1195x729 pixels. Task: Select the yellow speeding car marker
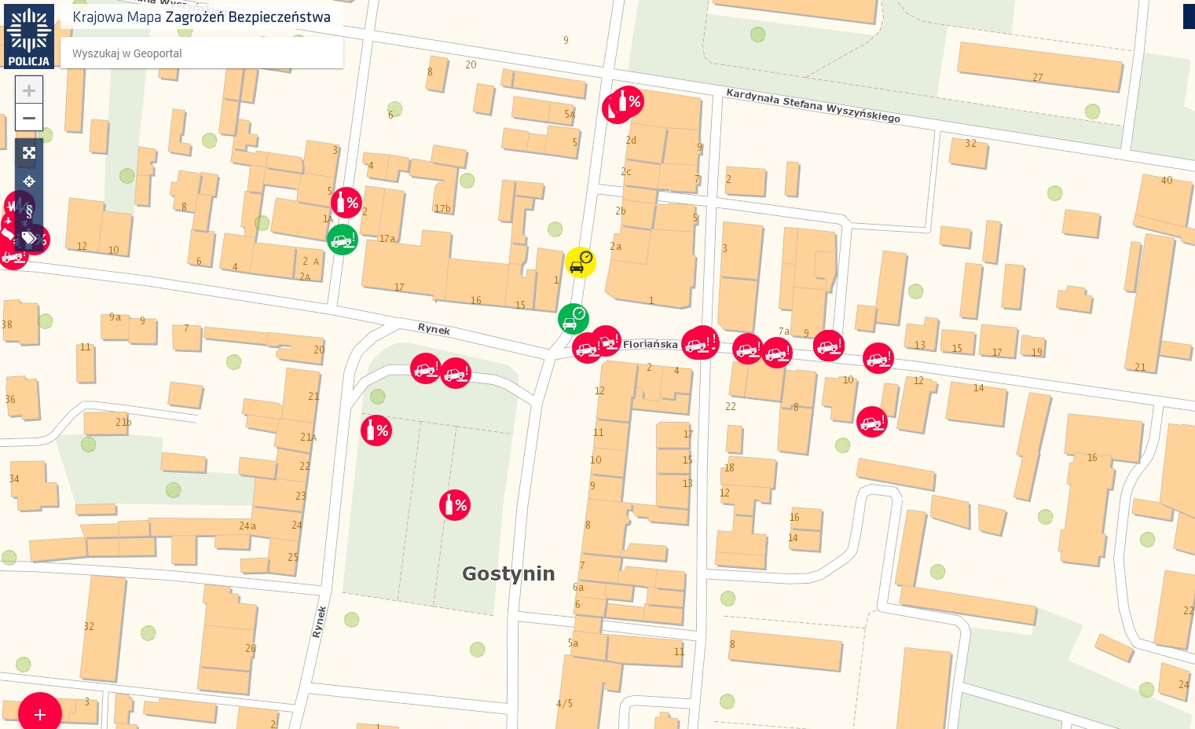(581, 262)
